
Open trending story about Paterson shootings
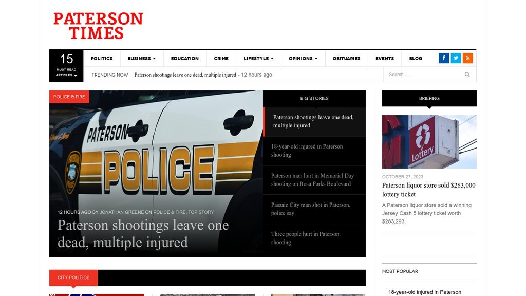(185, 75)
